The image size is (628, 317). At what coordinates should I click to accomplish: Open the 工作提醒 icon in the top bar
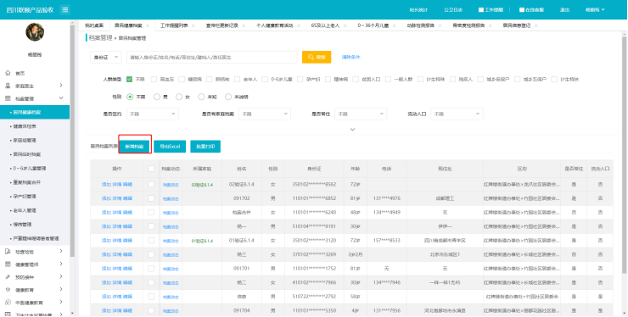(x=481, y=10)
